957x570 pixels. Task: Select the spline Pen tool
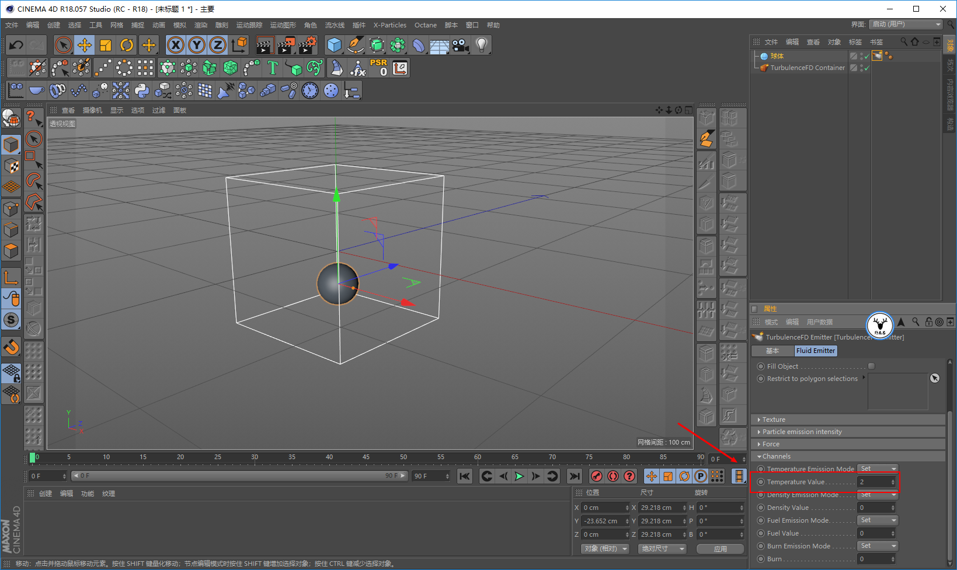[x=355, y=45]
